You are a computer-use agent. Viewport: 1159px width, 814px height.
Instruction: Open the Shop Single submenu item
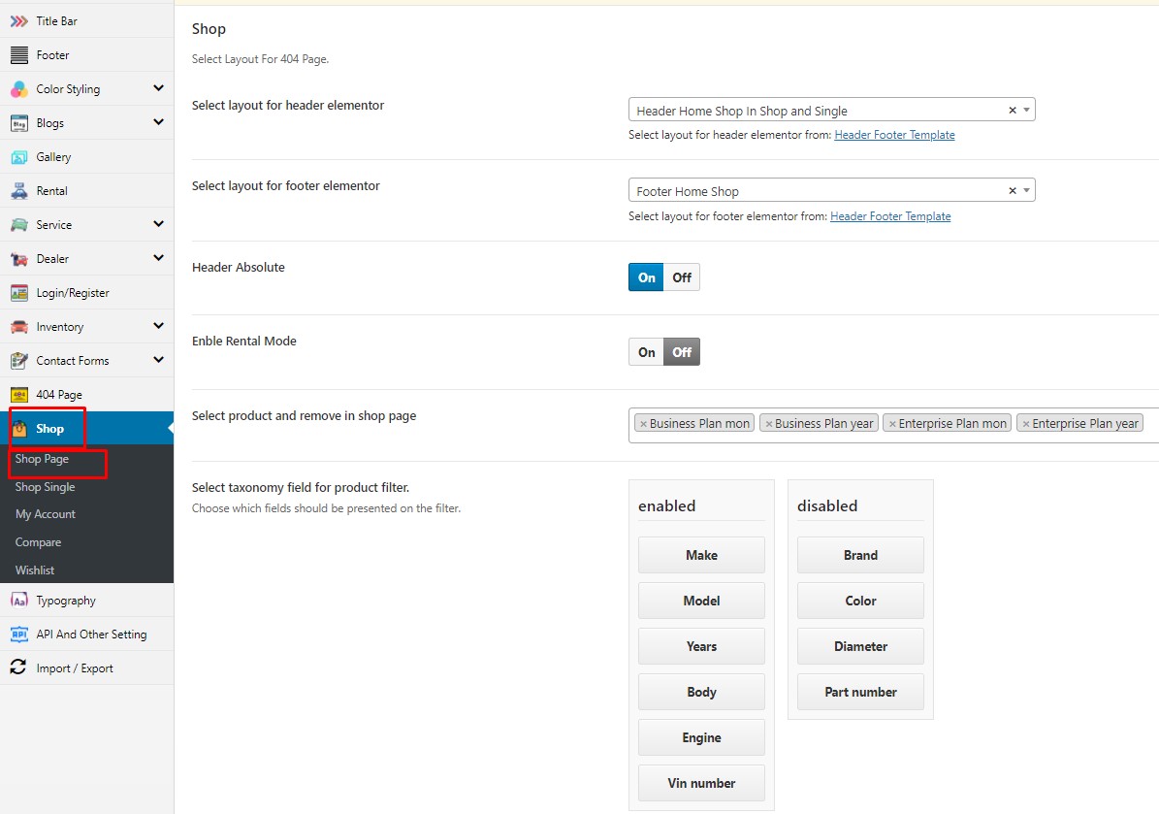[45, 487]
